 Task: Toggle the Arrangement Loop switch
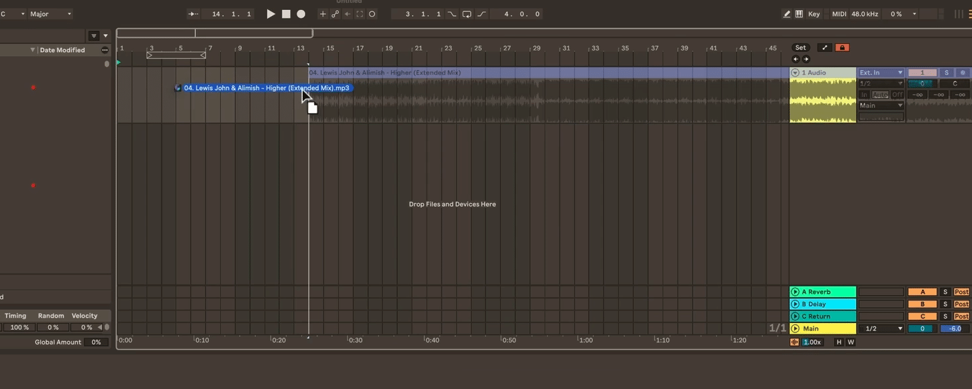(467, 13)
